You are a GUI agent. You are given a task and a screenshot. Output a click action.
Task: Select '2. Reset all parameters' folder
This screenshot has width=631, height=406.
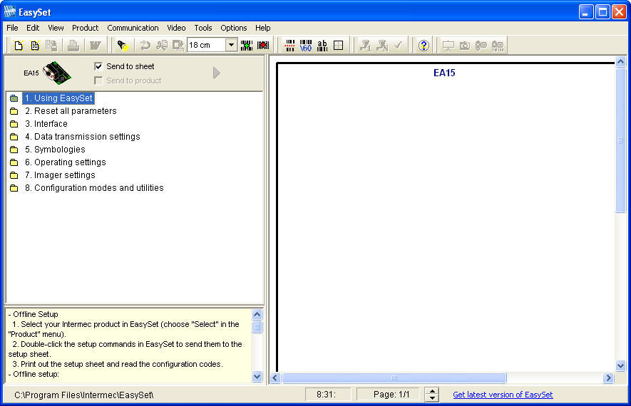(71, 111)
